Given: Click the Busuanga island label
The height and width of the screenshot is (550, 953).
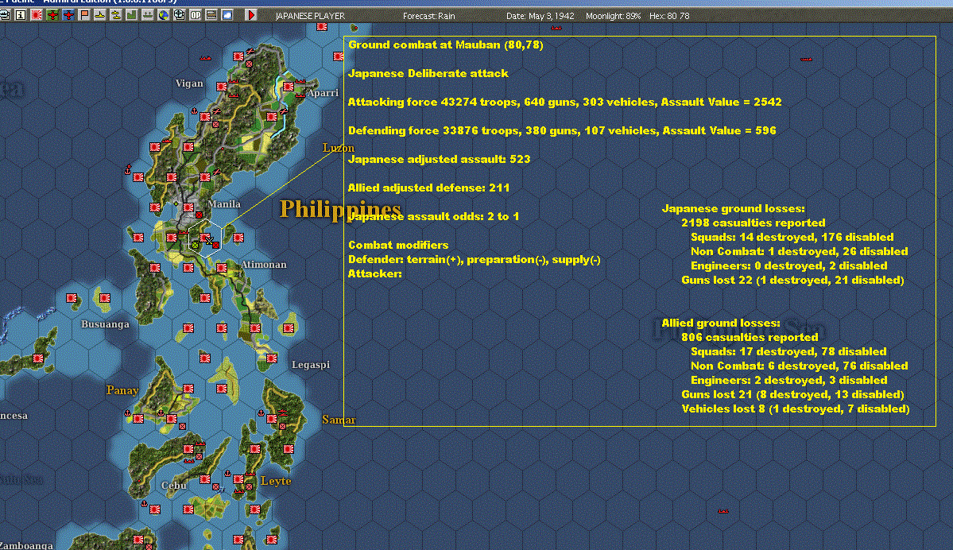Looking at the screenshot, I should pos(105,324).
